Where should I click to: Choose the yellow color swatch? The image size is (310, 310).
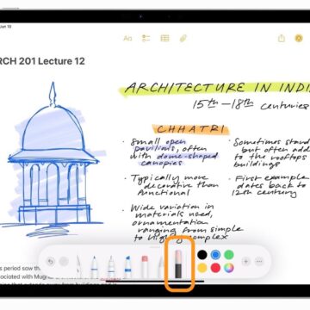(202, 268)
